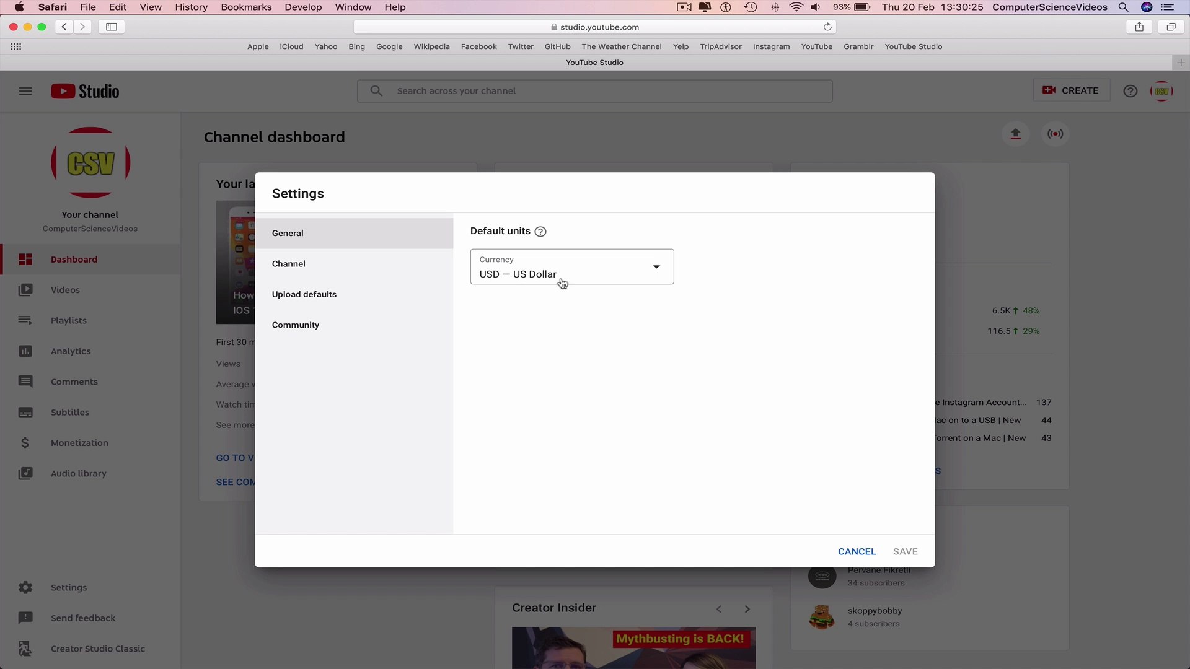Switch to the Channel settings tab
Image resolution: width=1190 pixels, height=669 pixels.
point(289,263)
